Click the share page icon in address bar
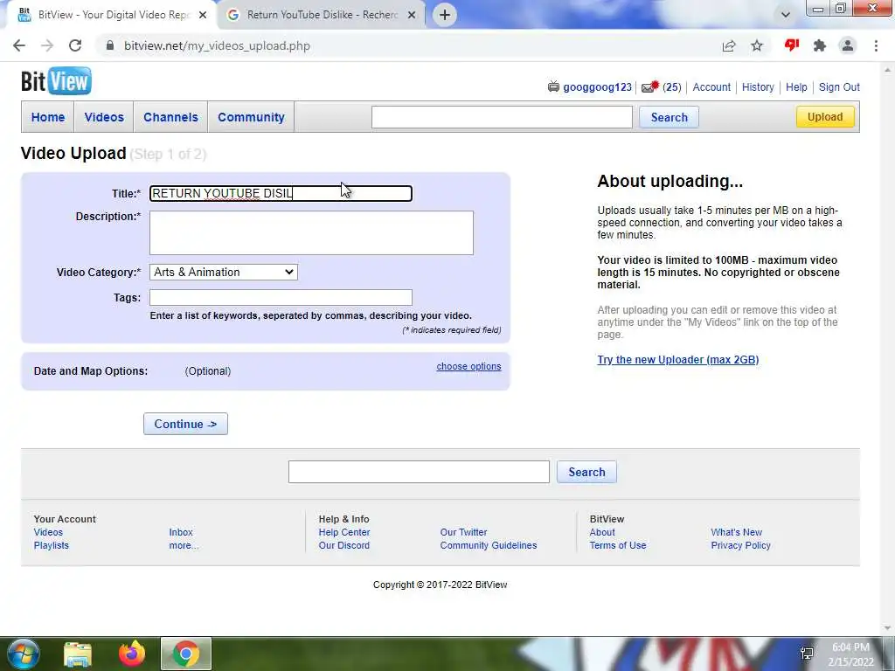The image size is (895, 671). coord(728,45)
